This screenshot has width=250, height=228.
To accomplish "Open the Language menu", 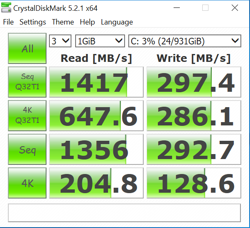I will 117,22.
